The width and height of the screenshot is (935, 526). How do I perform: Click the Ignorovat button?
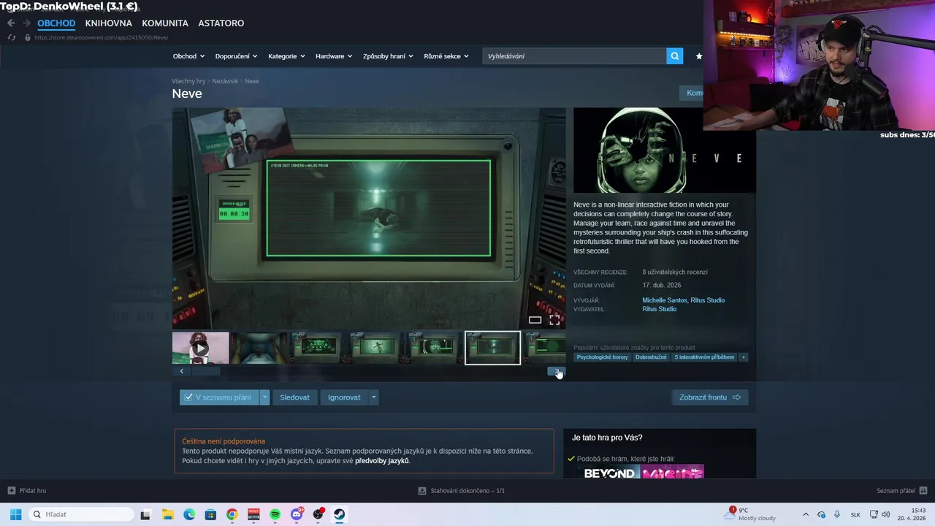click(x=344, y=397)
